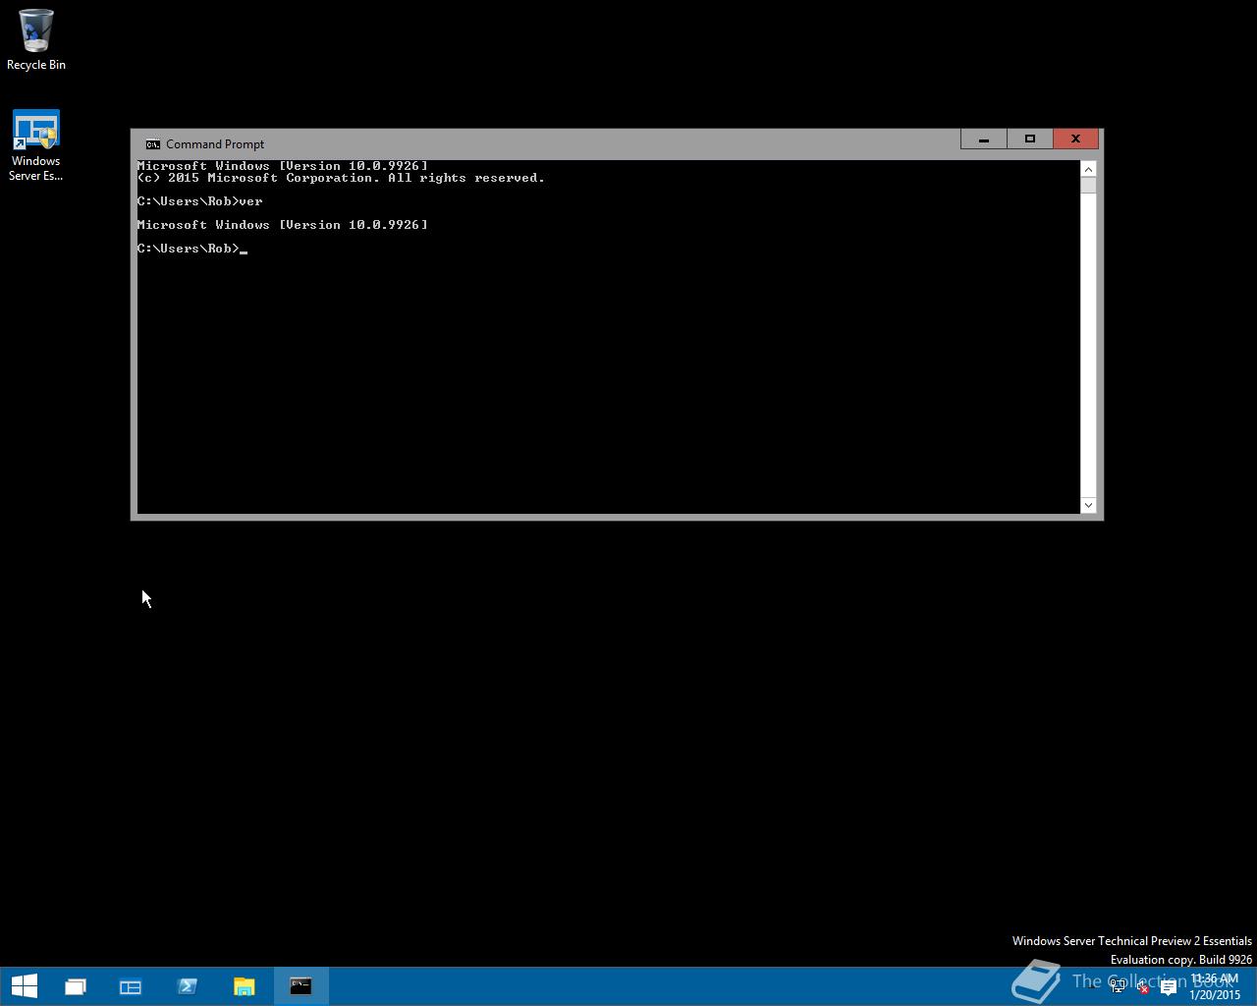Click the Command Prompt scroll up arrow

tap(1088, 169)
